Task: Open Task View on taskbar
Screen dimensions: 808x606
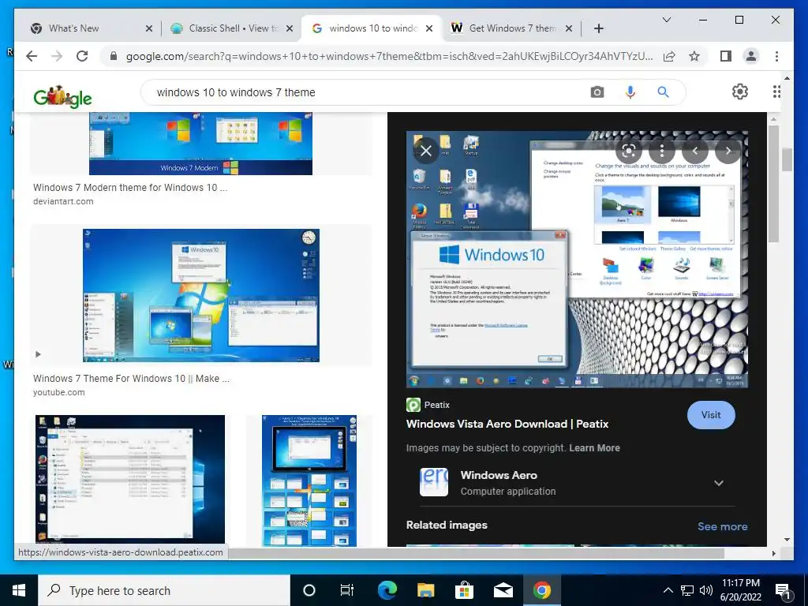Action: click(347, 590)
